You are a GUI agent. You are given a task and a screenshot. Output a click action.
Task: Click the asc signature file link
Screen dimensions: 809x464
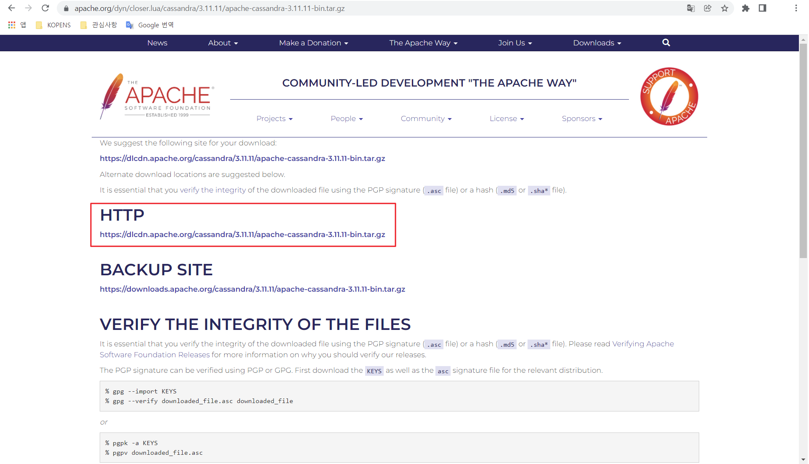(443, 371)
